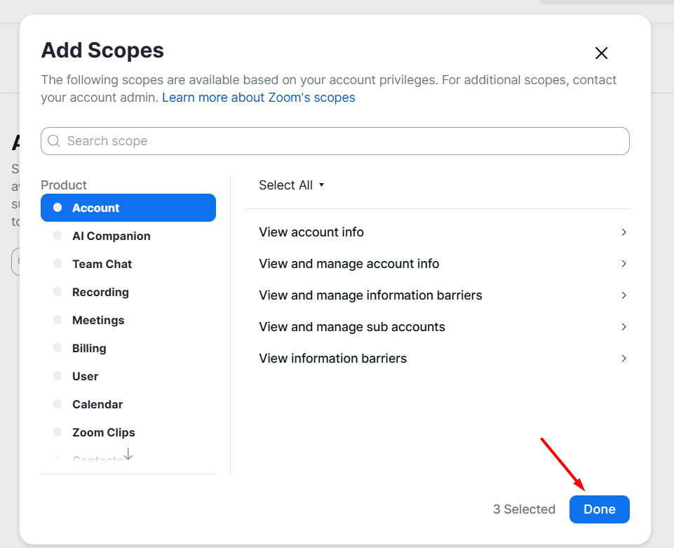Click the scroll-down arrow in product list
This screenshot has height=548, width=674.
(128, 455)
